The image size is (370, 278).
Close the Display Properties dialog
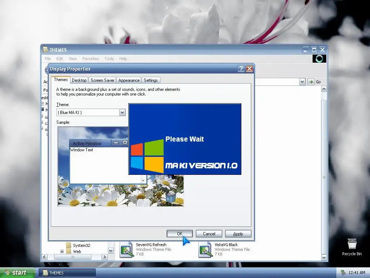249,69
